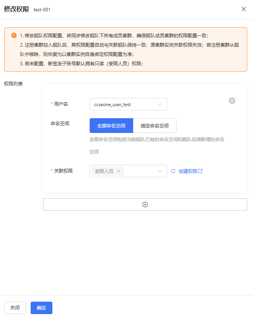The height and width of the screenshot is (318, 253).
Task: Click the test-001 name in header
Action: pyautogui.click(x=42, y=10)
